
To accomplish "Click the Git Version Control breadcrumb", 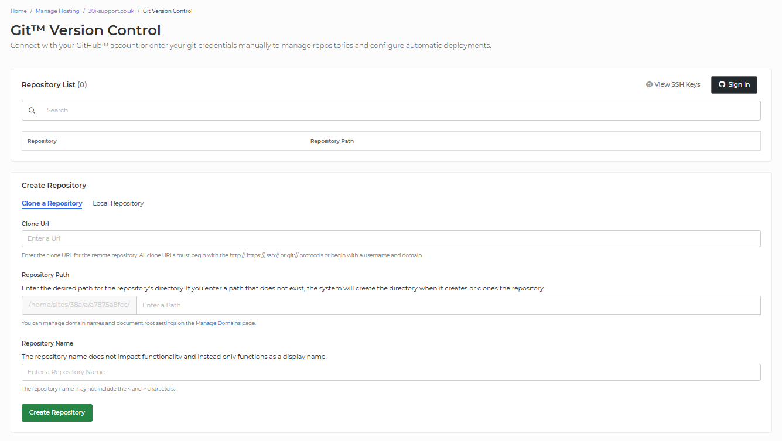I will pos(168,11).
